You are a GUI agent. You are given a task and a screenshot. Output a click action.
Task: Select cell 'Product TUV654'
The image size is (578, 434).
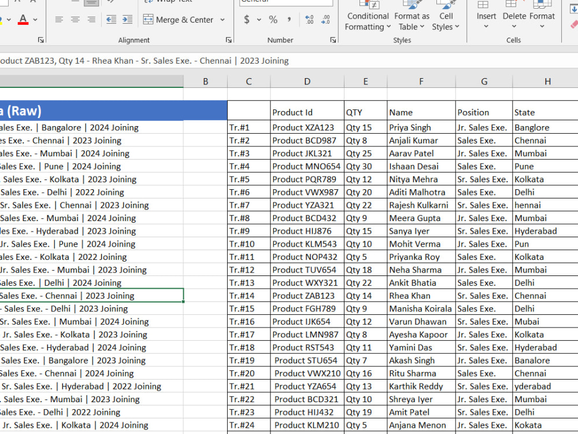pos(307,270)
